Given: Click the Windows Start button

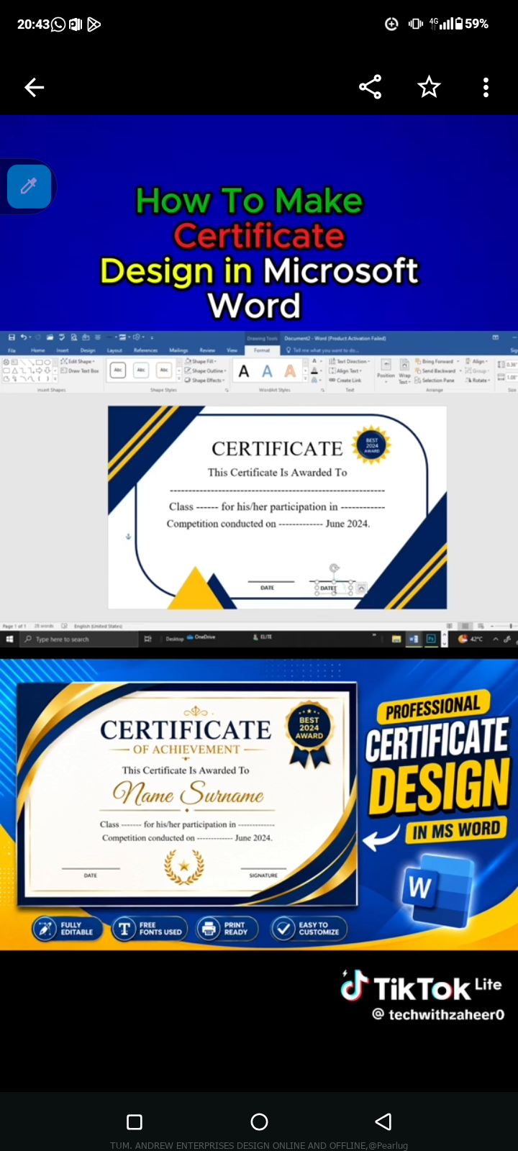Looking at the screenshot, I should coord(9,638).
